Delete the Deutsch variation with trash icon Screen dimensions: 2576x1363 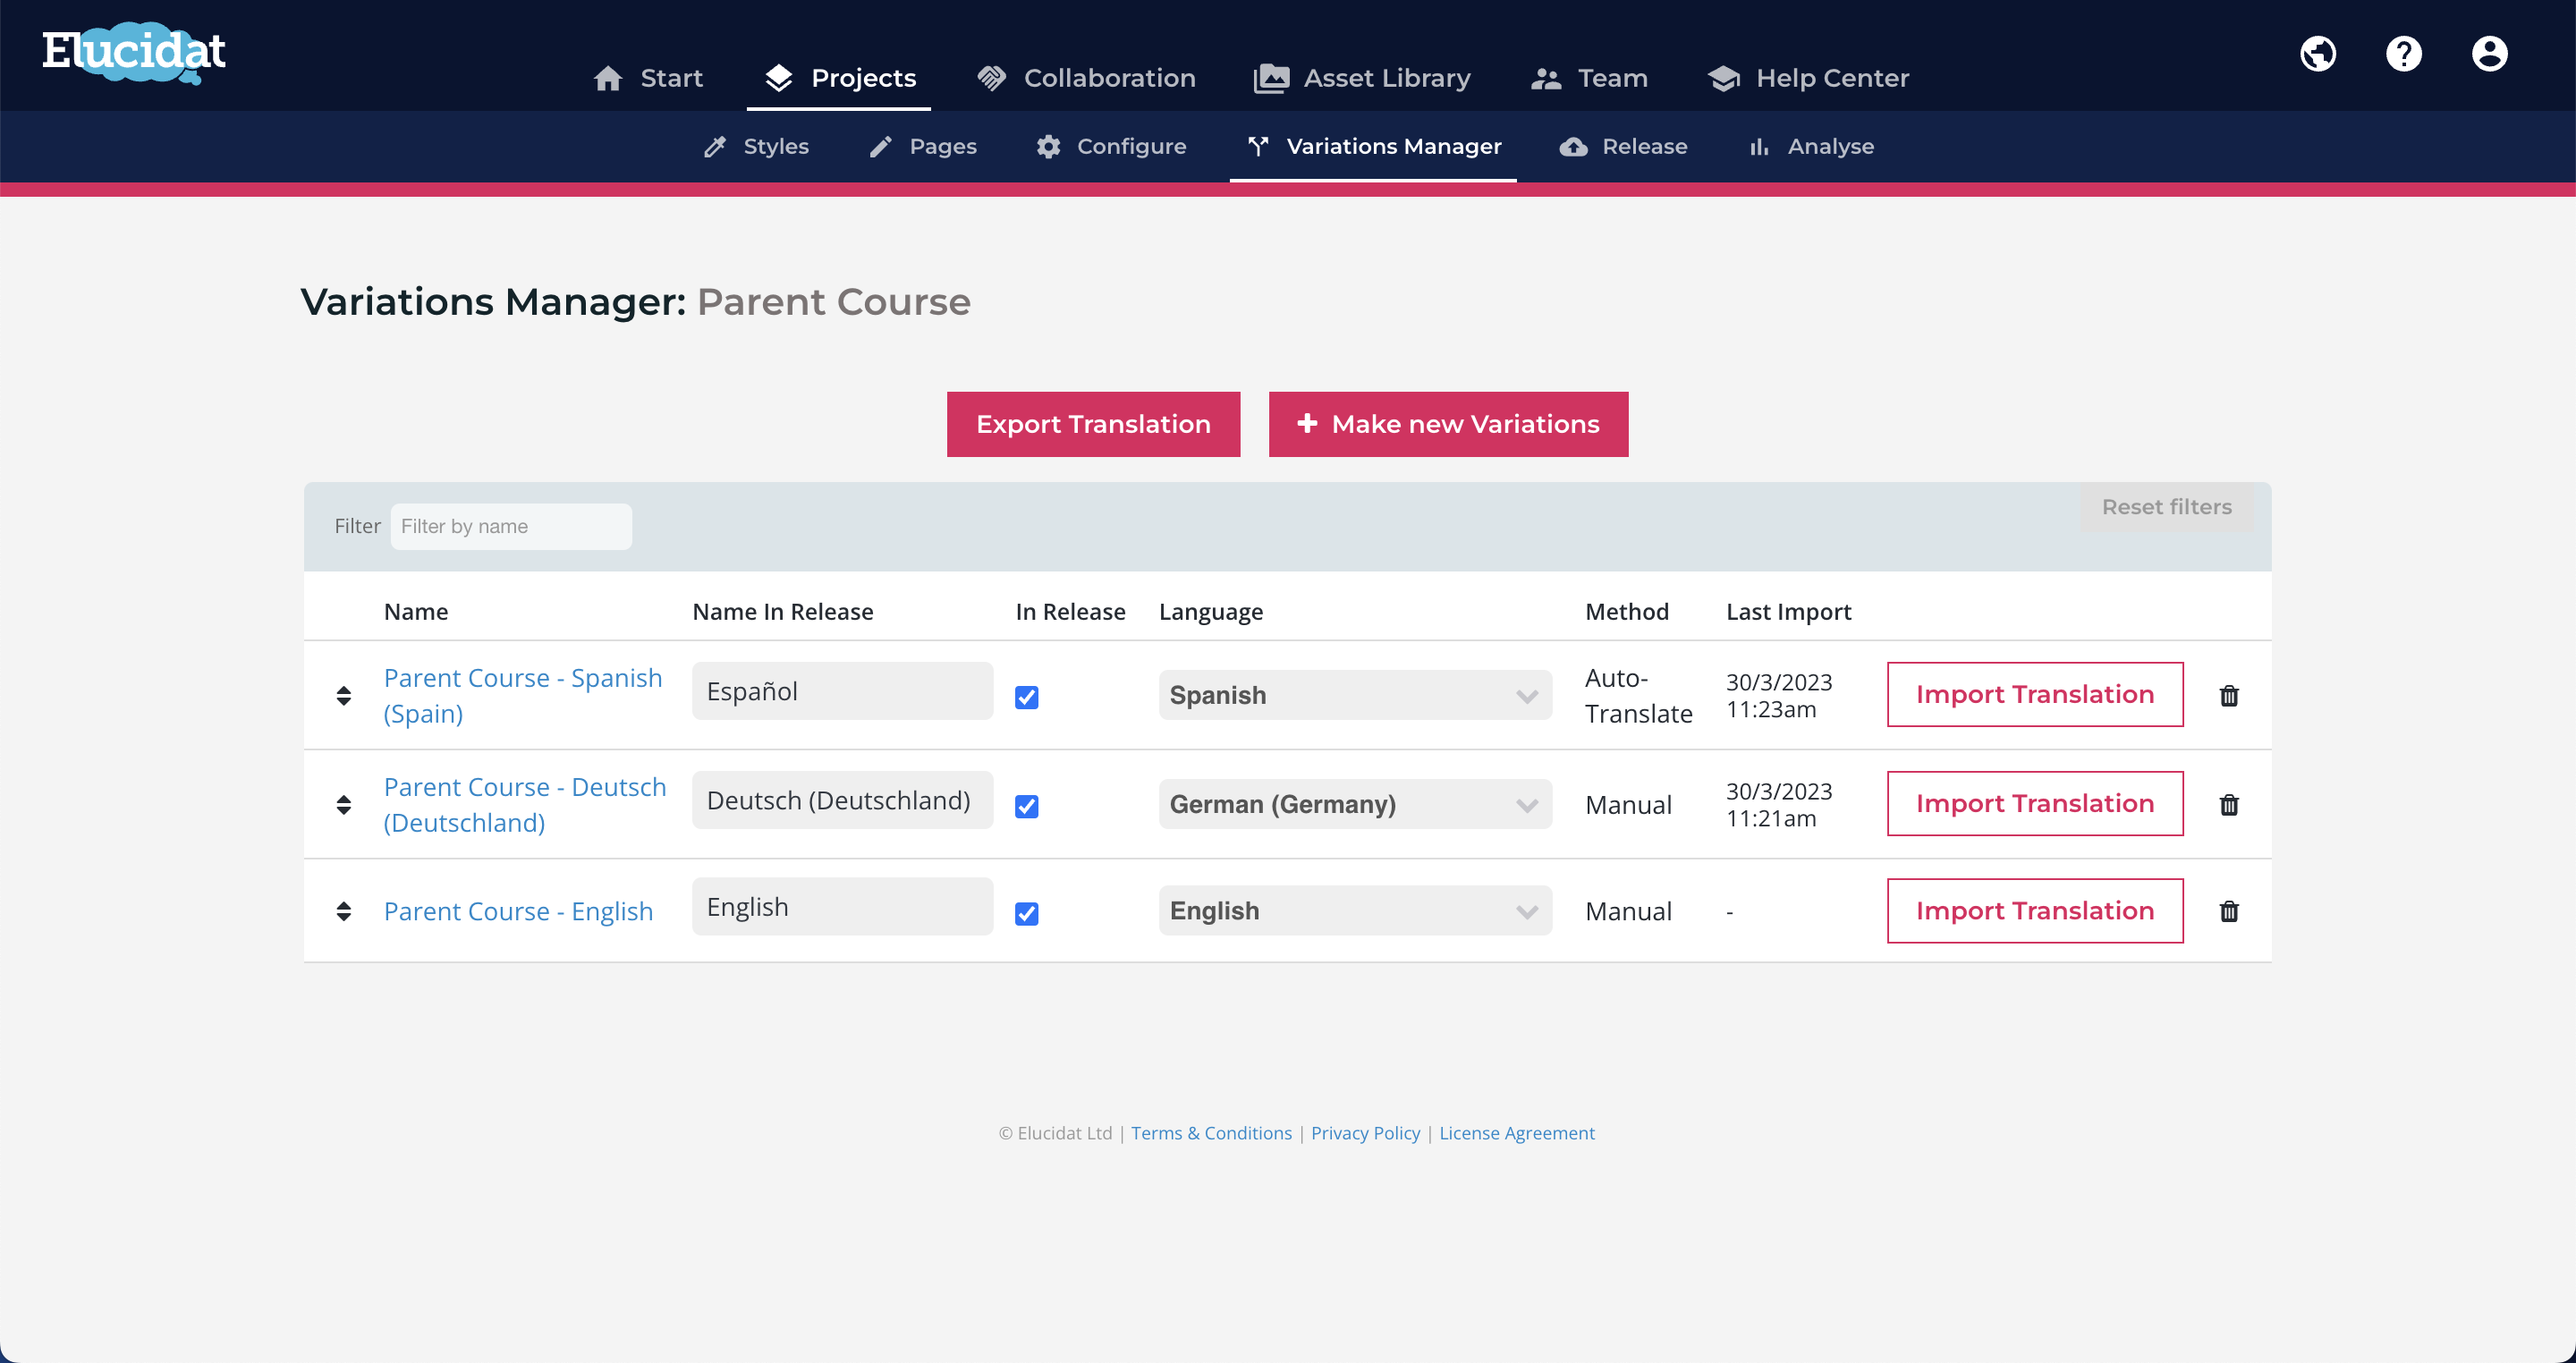pos(2229,804)
